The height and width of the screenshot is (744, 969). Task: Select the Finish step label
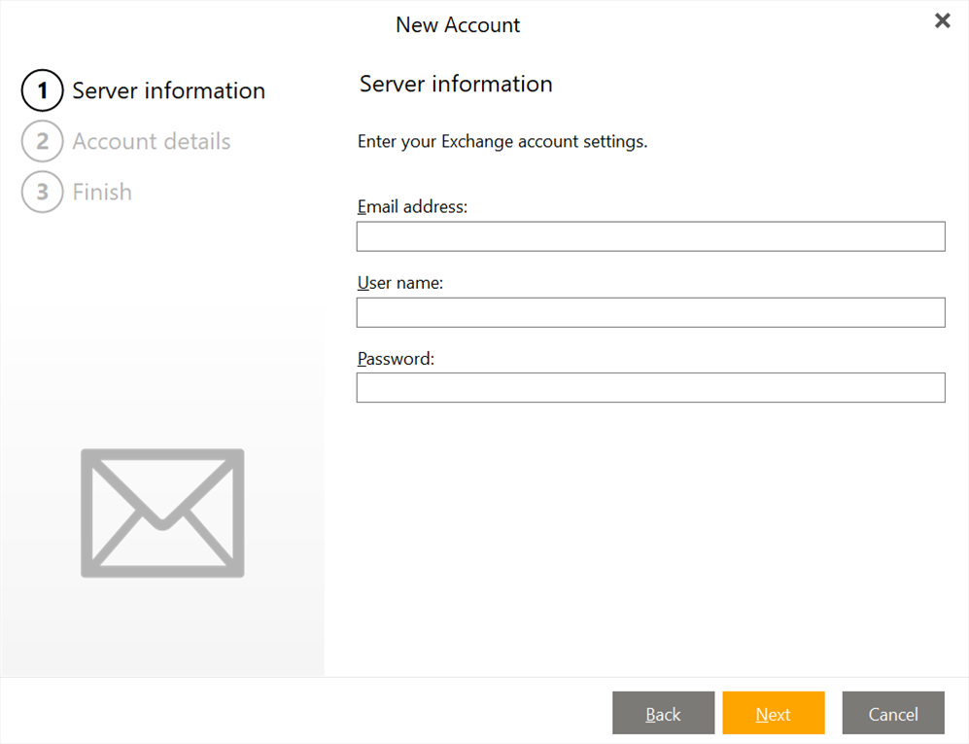[102, 193]
